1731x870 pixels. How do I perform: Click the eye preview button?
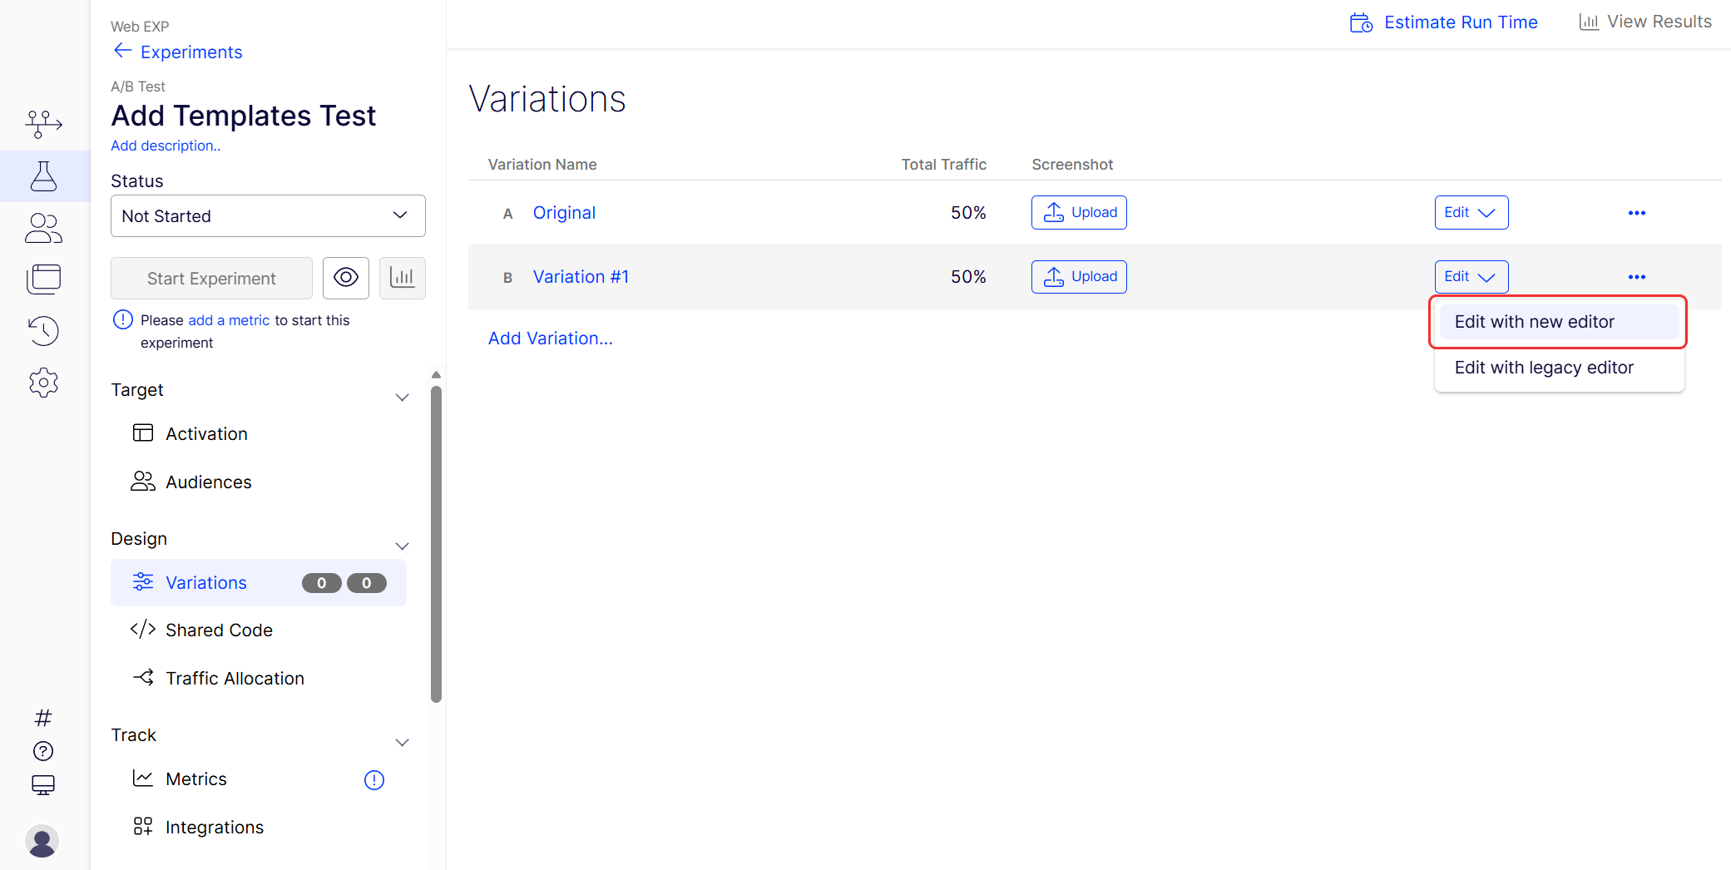[346, 278]
